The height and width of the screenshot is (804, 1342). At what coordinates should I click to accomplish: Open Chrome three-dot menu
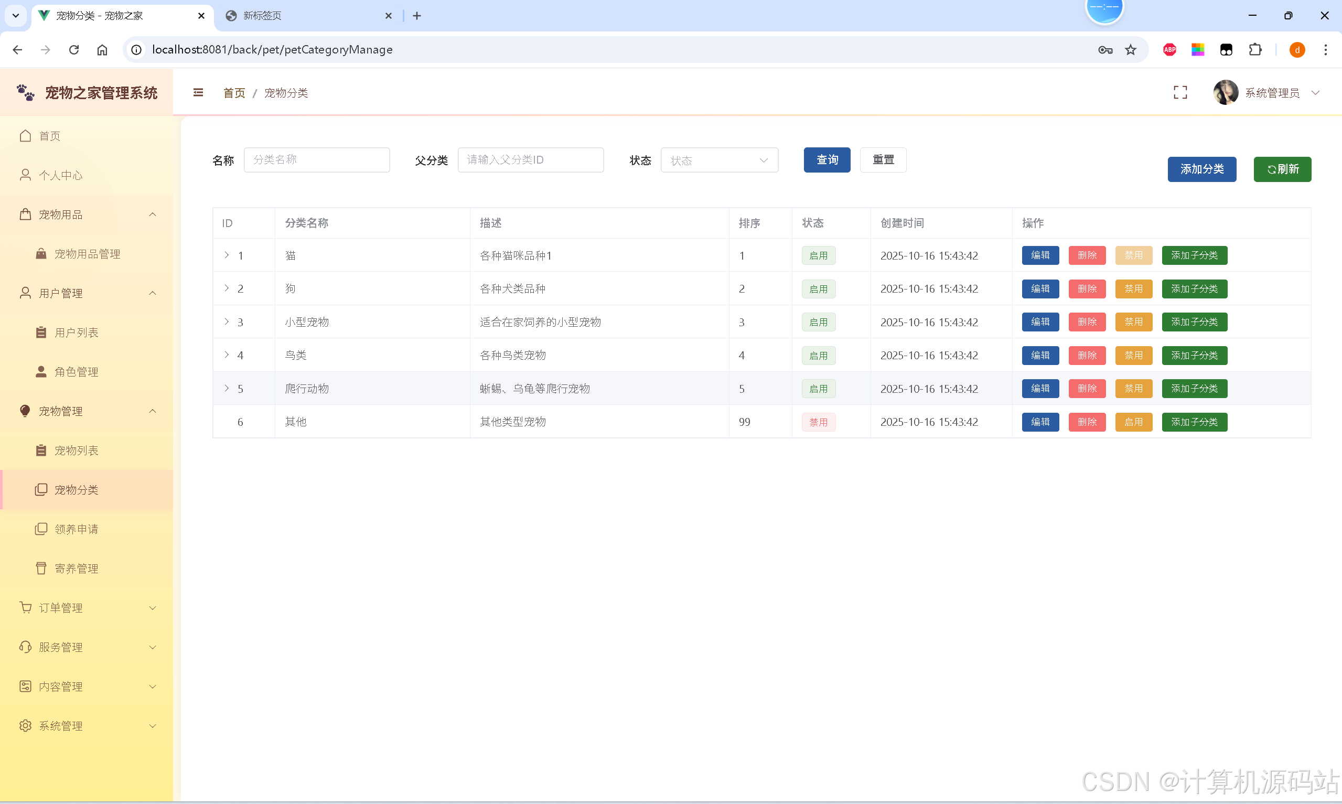coord(1325,50)
